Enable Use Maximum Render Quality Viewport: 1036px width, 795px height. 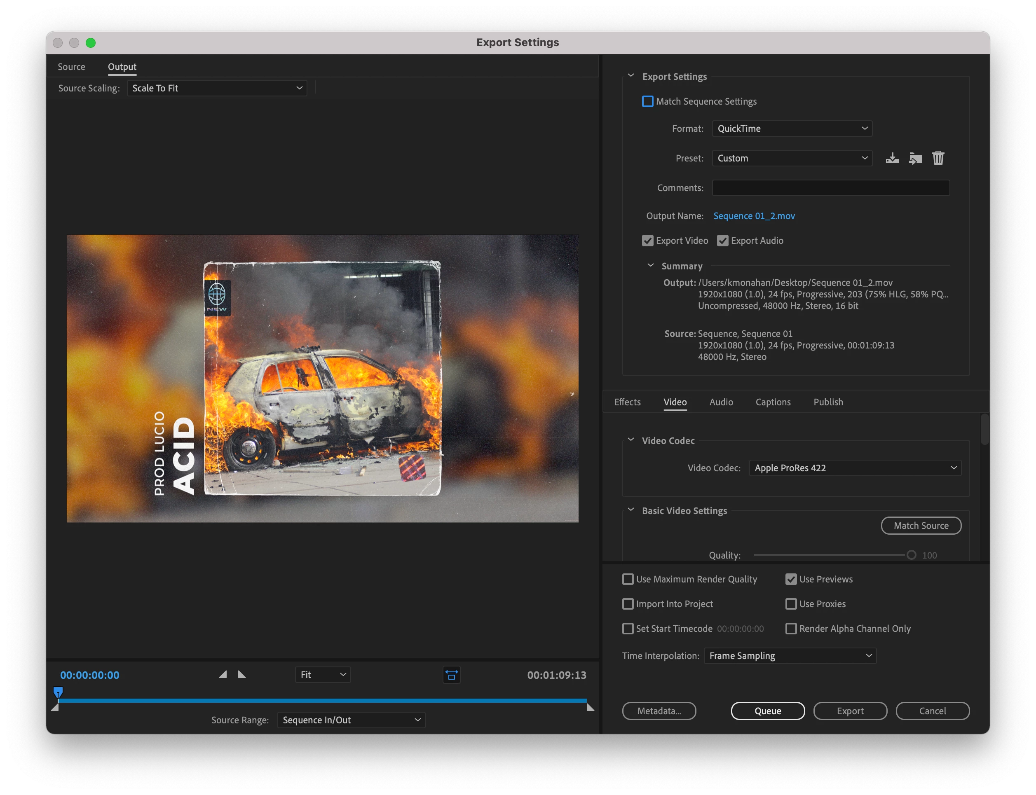pyautogui.click(x=628, y=579)
